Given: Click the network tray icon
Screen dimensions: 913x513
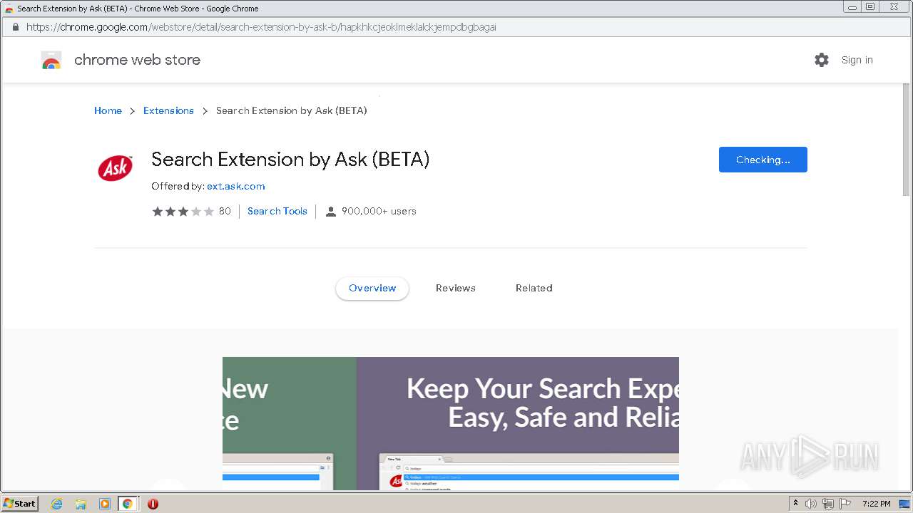Looking at the screenshot, I should (x=828, y=504).
